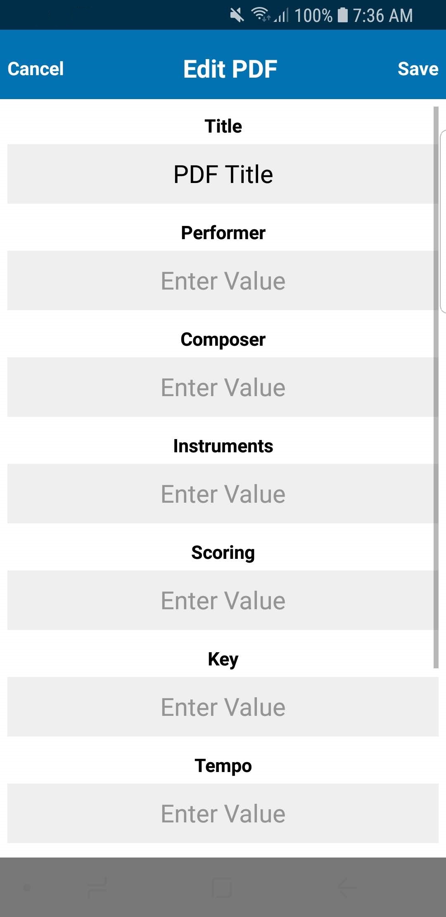Tap the dot icon in navigation bar
Image resolution: width=446 pixels, height=917 pixels.
[27, 887]
